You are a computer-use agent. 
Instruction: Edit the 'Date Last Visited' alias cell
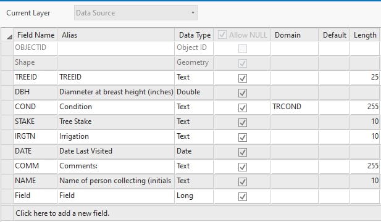pos(116,152)
